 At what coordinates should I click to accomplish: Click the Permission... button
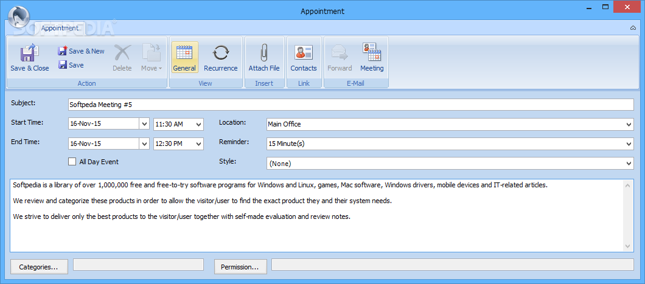click(240, 267)
